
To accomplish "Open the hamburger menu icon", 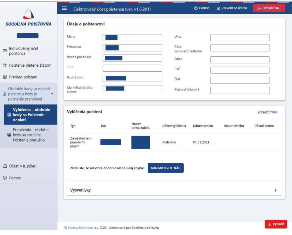I will click(64, 9).
